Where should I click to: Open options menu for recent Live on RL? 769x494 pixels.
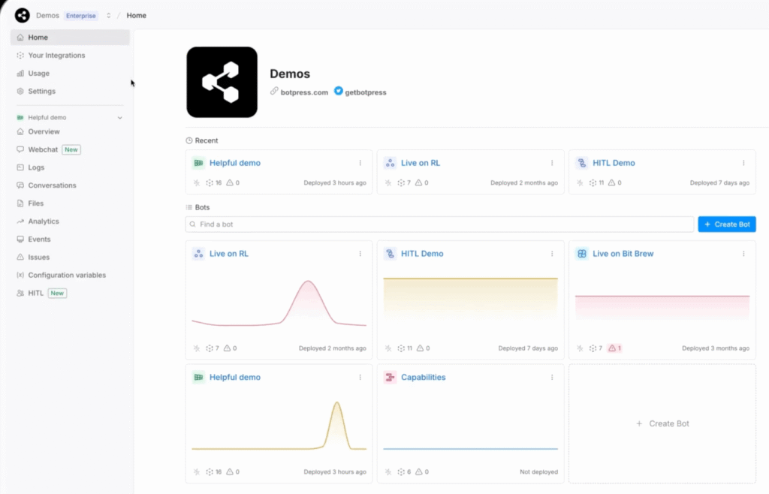[552, 163]
